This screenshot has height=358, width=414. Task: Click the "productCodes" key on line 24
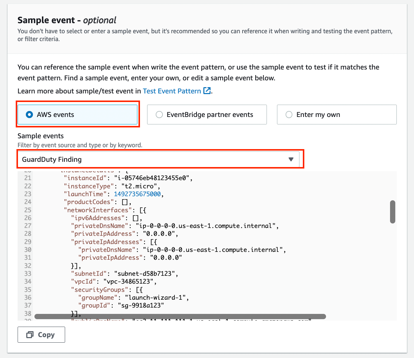(x=88, y=202)
